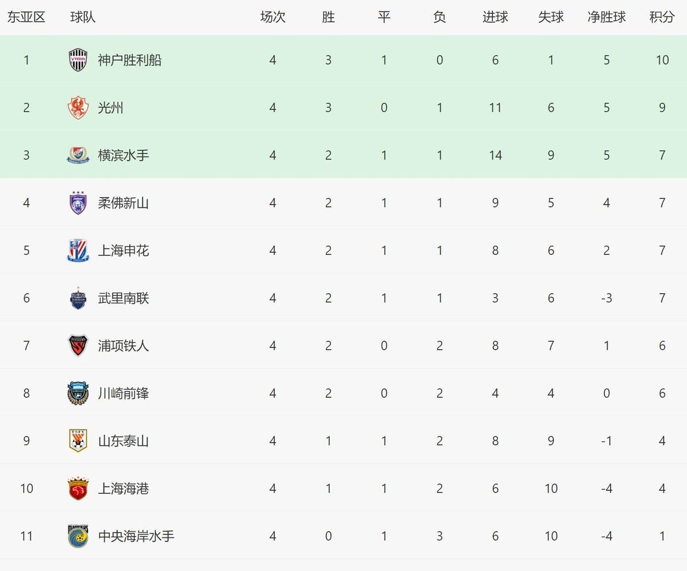Click the Vissel Kobe (神户胜利船) team logo
Image resolution: width=687 pixels, height=571 pixels.
point(78,60)
